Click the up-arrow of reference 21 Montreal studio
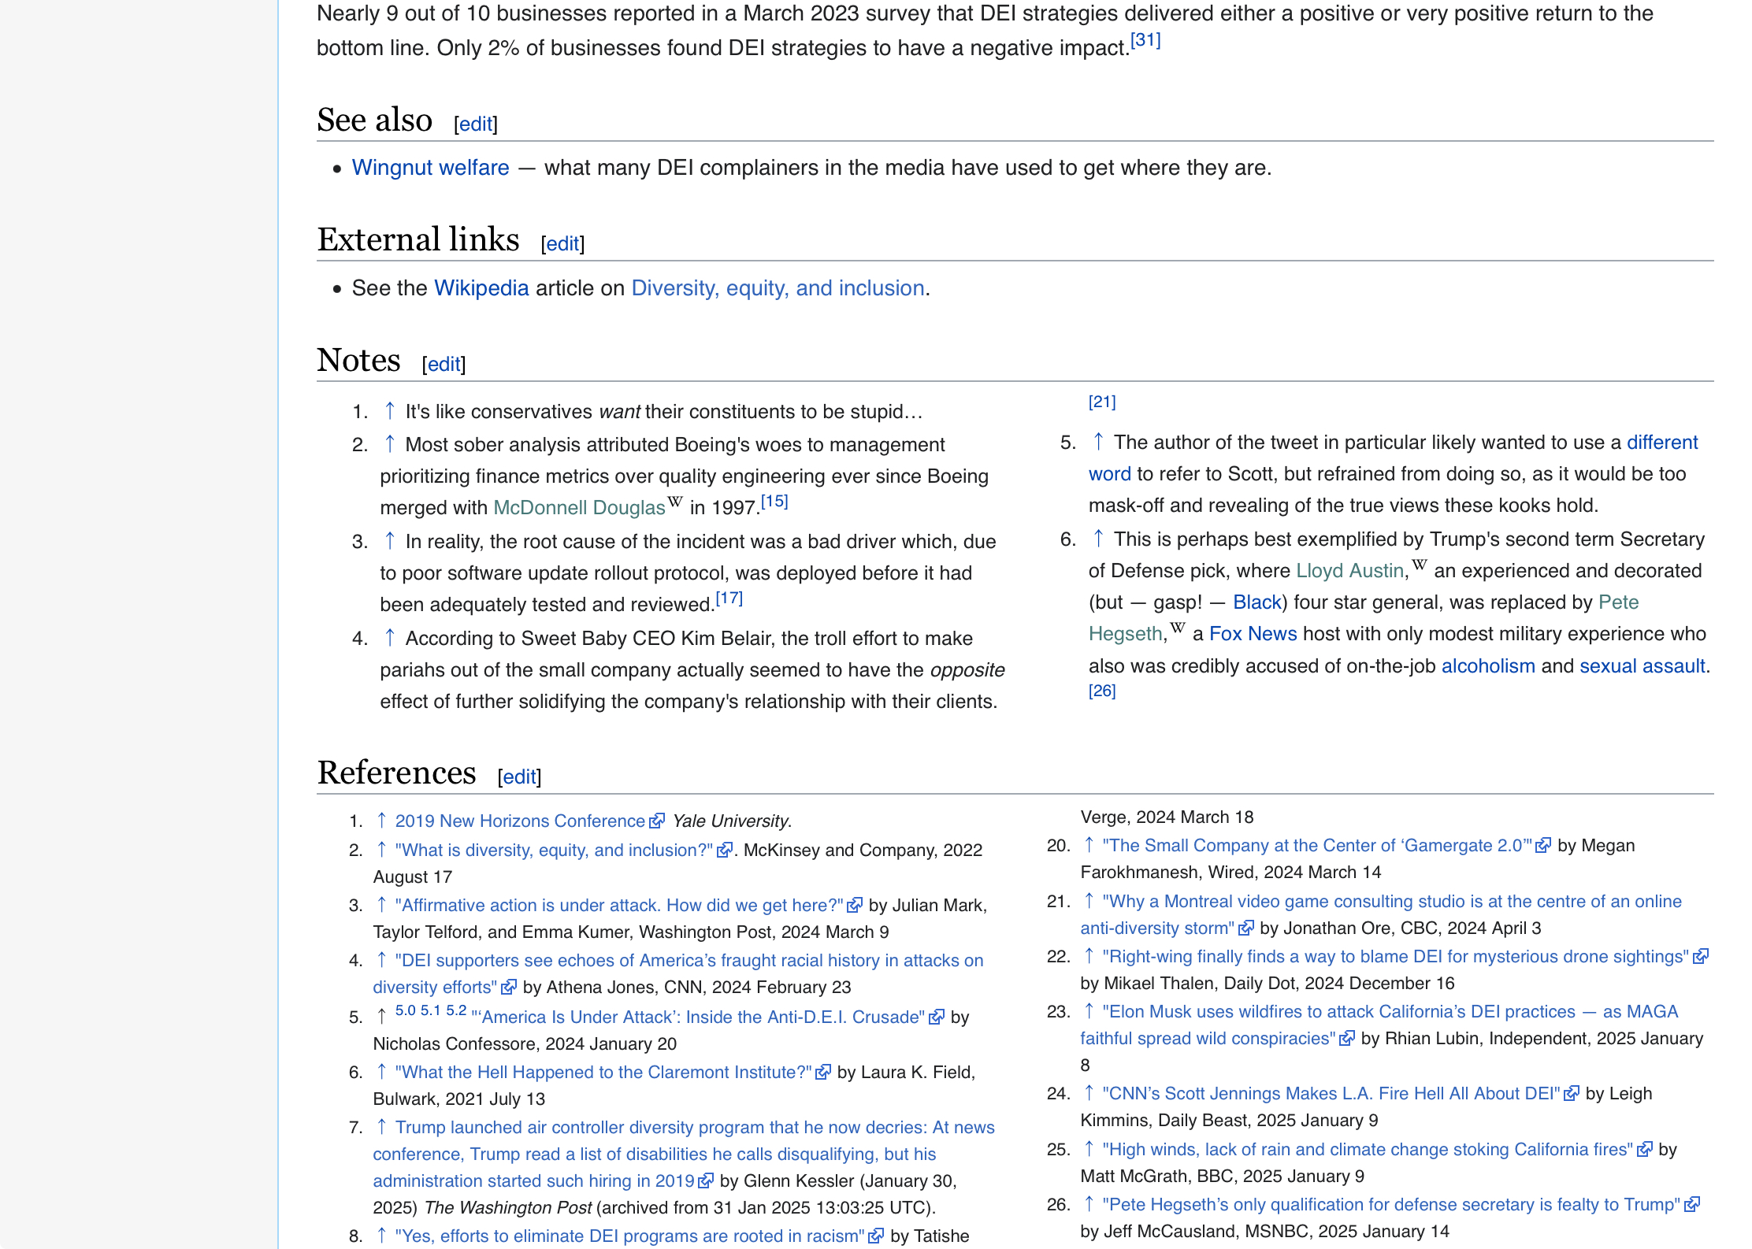Image resolution: width=1752 pixels, height=1249 pixels. [x=1089, y=901]
